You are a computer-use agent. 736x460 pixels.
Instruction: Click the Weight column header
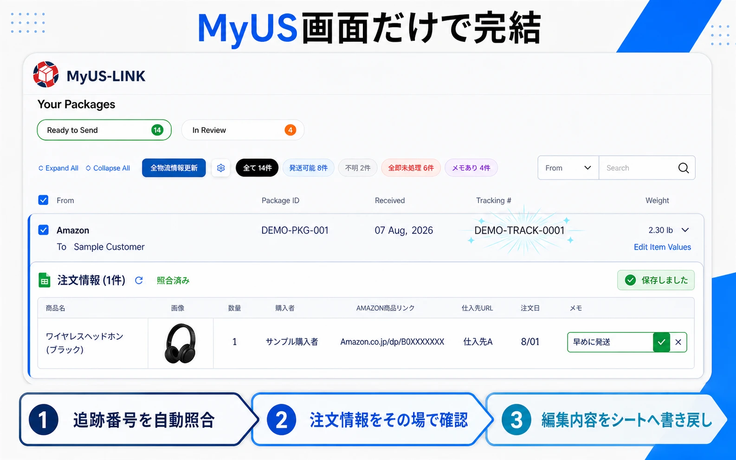[657, 200]
